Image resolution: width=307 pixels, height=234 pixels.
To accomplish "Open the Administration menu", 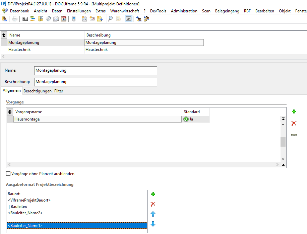I will (x=184, y=11).
